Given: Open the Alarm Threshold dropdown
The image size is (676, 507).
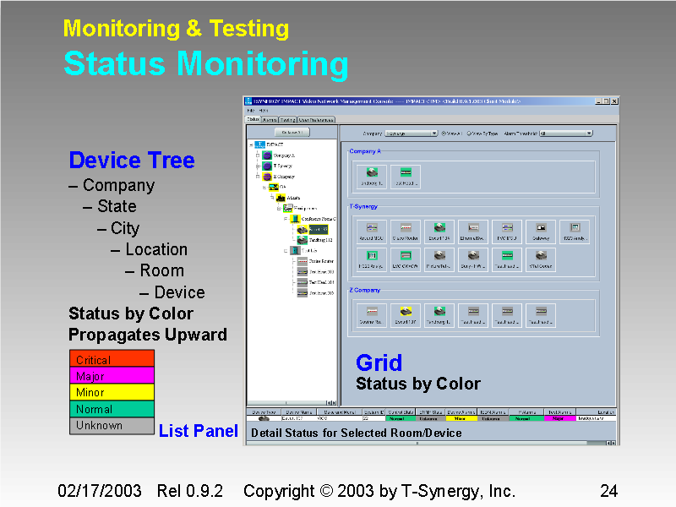Looking at the screenshot, I should [x=587, y=134].
